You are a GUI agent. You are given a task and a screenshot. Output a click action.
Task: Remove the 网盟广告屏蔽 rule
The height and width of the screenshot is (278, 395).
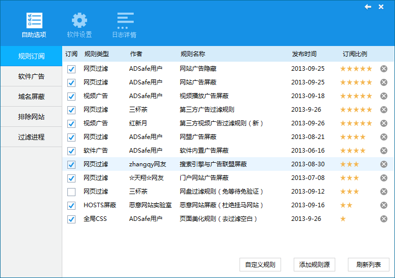384,137
